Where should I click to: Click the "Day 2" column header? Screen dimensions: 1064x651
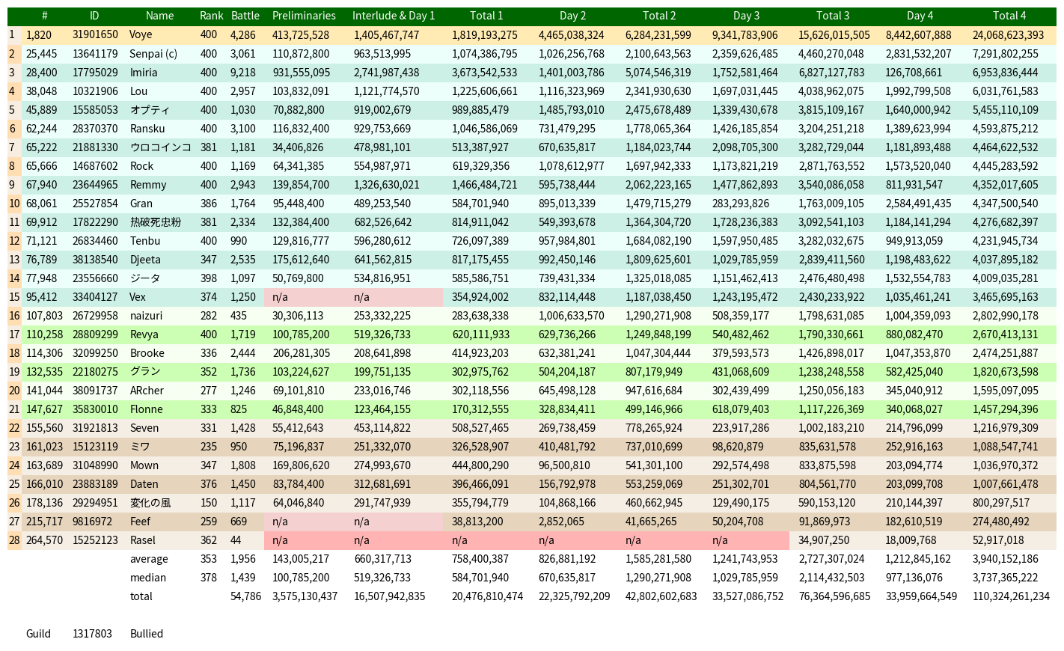573,16
